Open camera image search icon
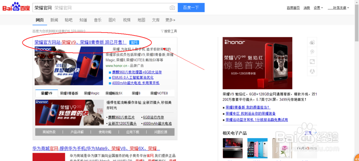The width and height of the screenshot is (359, 161). click(x=172, y=8)
